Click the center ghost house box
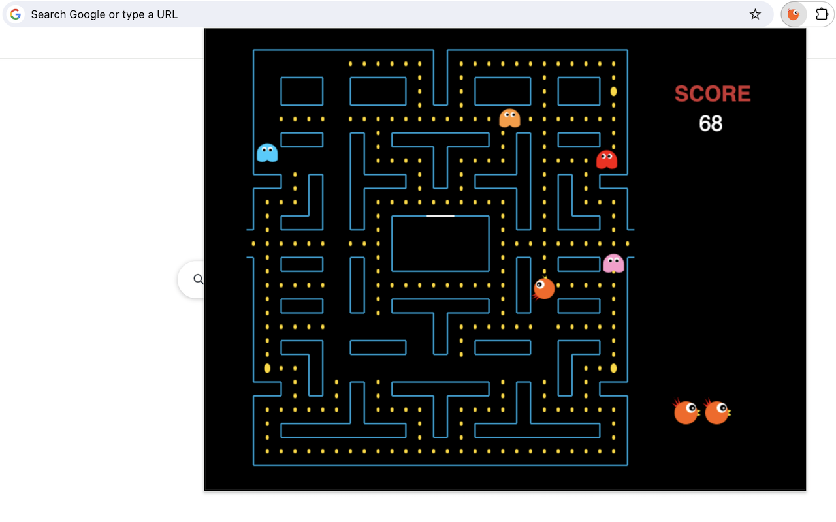836x522 pixels. pyautogui.click(x=440, y=243)
